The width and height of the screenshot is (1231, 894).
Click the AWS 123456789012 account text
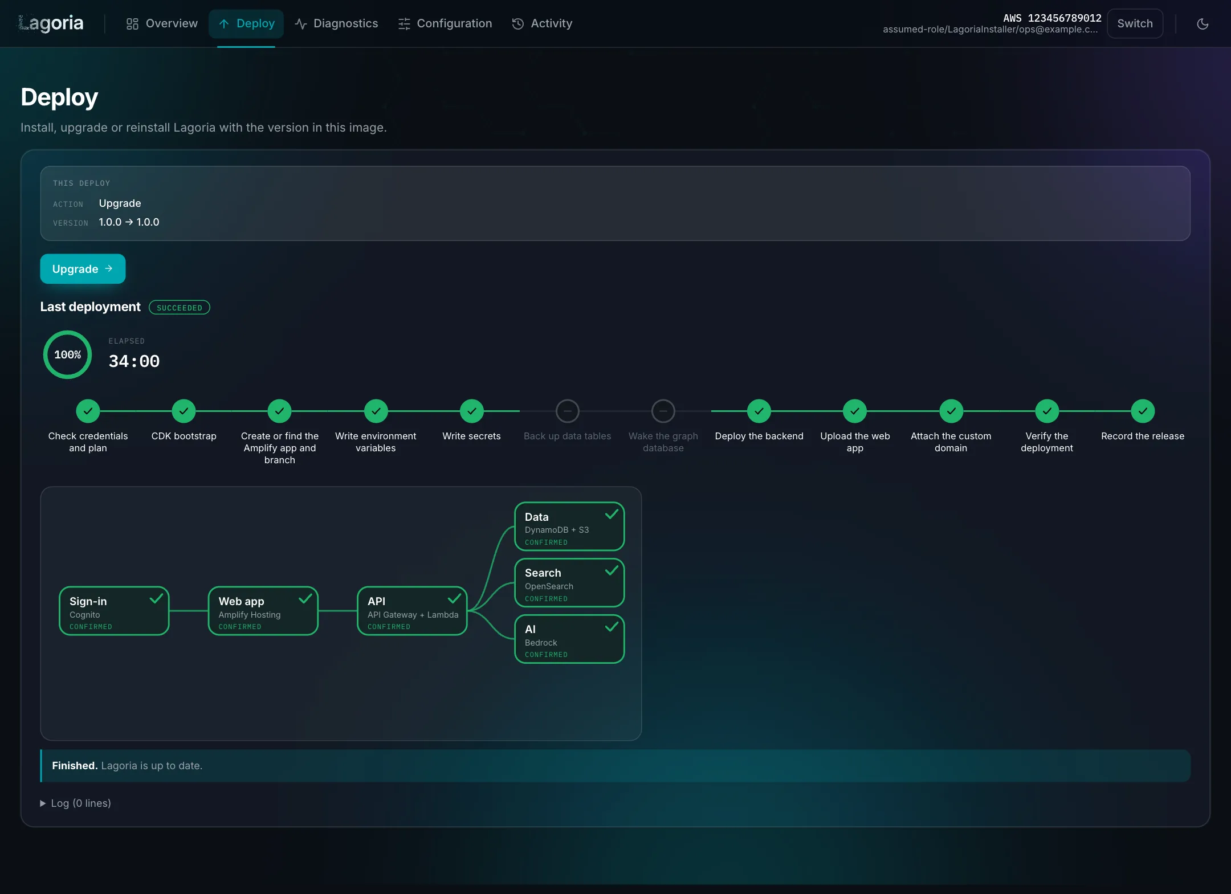click(1052, 18)
